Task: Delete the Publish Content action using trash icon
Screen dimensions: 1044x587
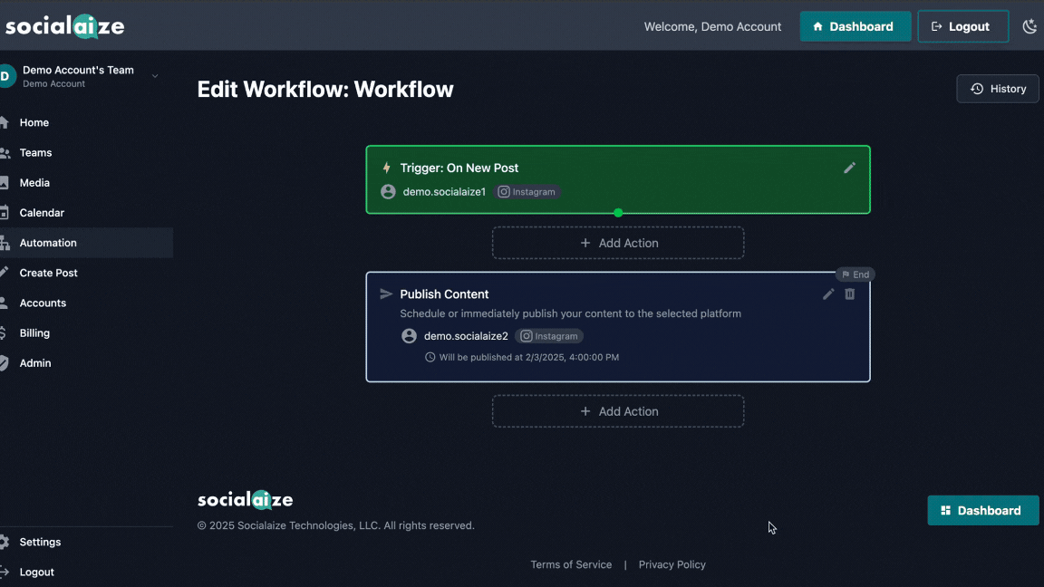Action: (x=849, y=293)
